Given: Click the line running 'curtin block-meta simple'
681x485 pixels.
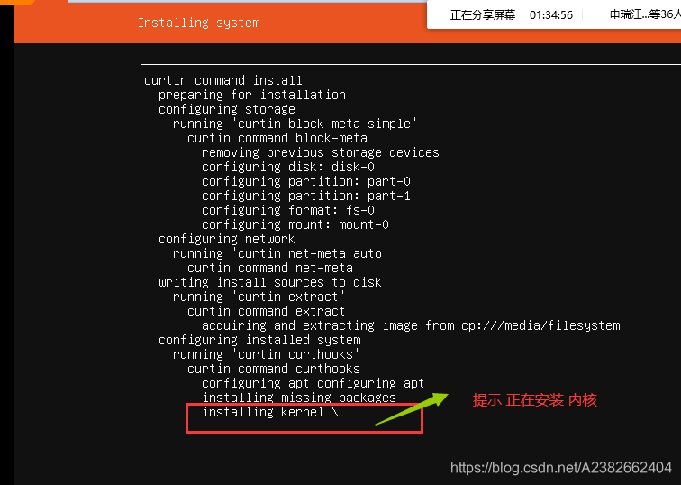Looking at the screenshot, I should click(295, 124).
